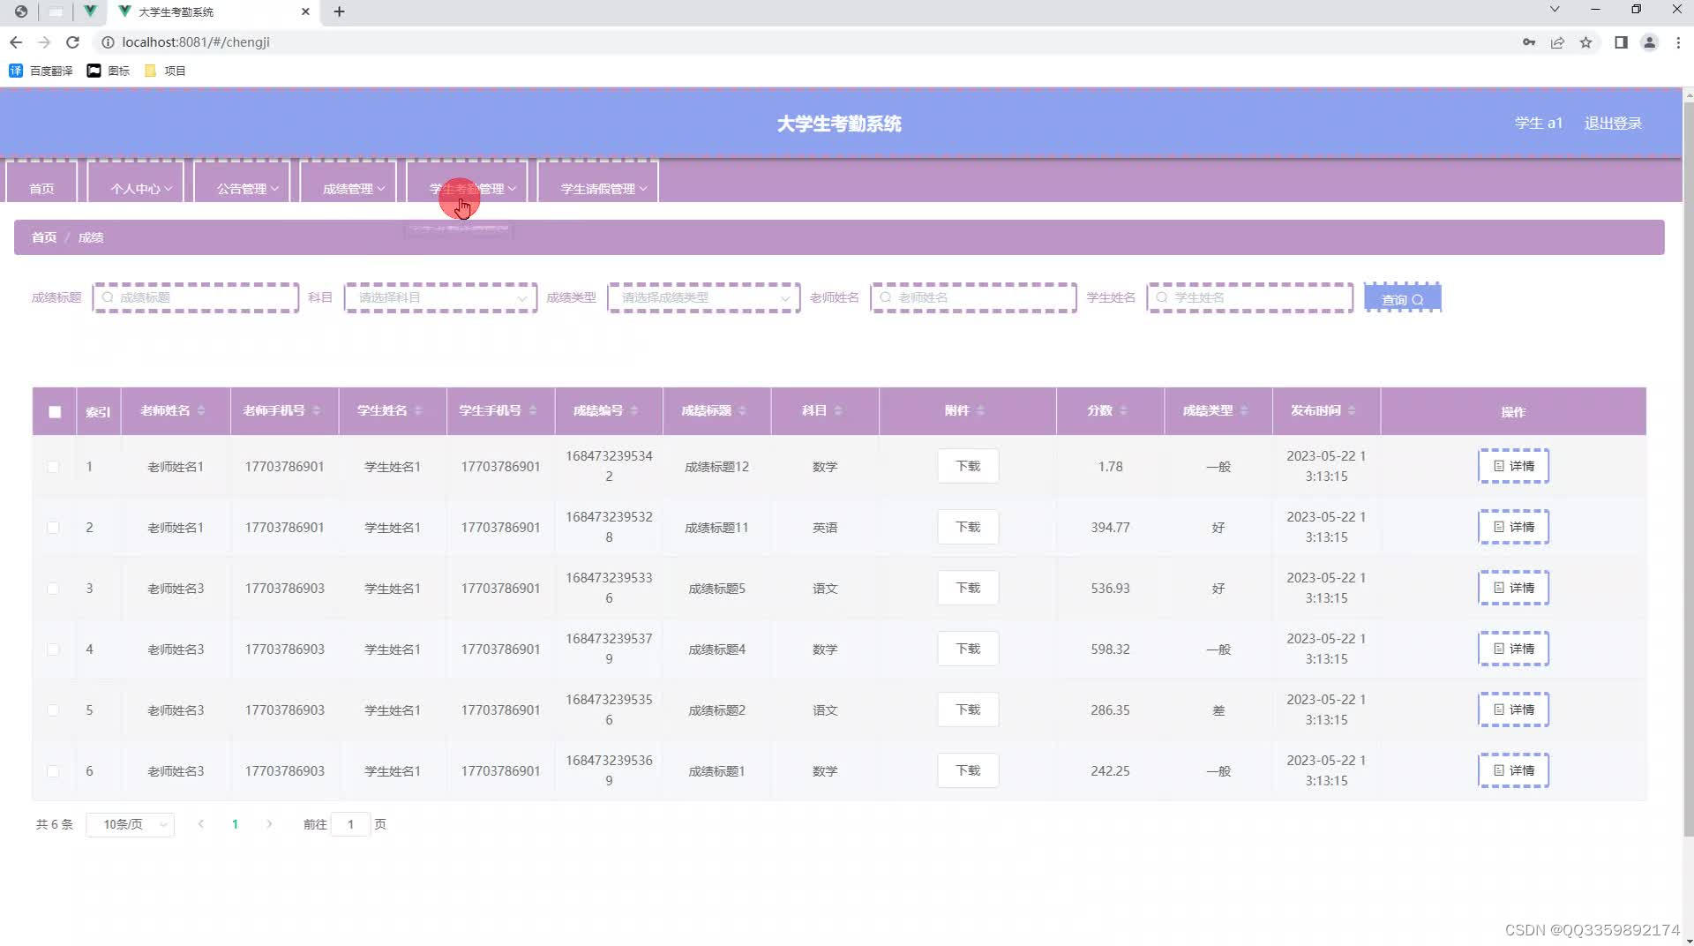Screen dimensions: 1694x946
Task: Expand 个人中心 dropdown menu
Action: point(136,183)
